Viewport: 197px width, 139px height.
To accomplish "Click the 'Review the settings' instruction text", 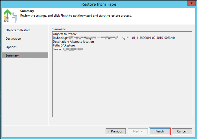I will [76, 16].
